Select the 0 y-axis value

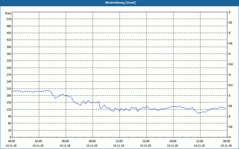(x=10, y=137)
